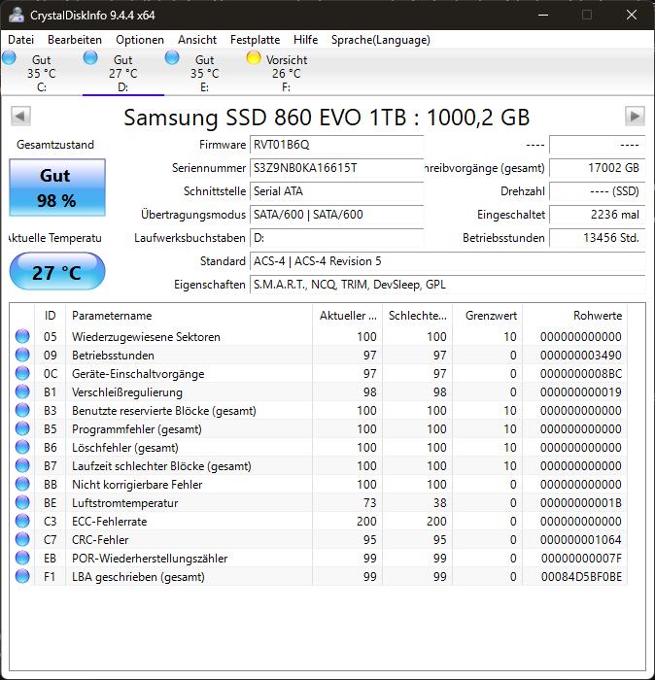Click status orb for Löschfehler row
The width and height of the screenshot is (655, 680).
coord(22,447)
